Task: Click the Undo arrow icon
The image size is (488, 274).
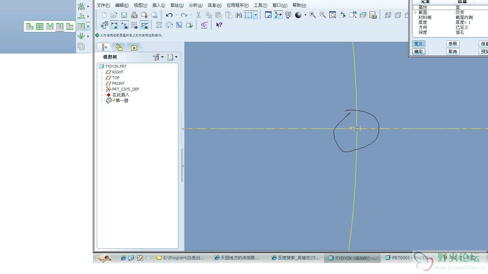Action: point(169,15)
